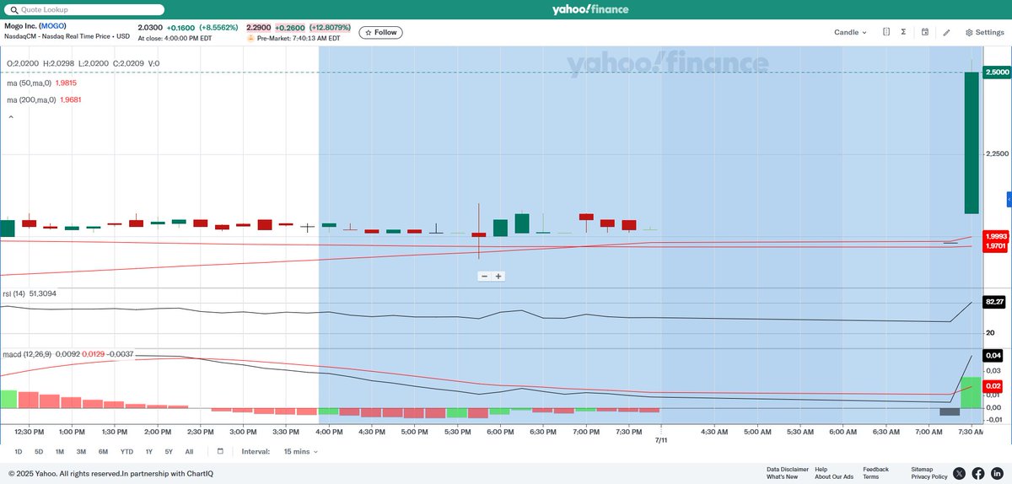Open the About Our Ads link
Viewport: 1012px width, 484px height.
(x=834, y=476)
